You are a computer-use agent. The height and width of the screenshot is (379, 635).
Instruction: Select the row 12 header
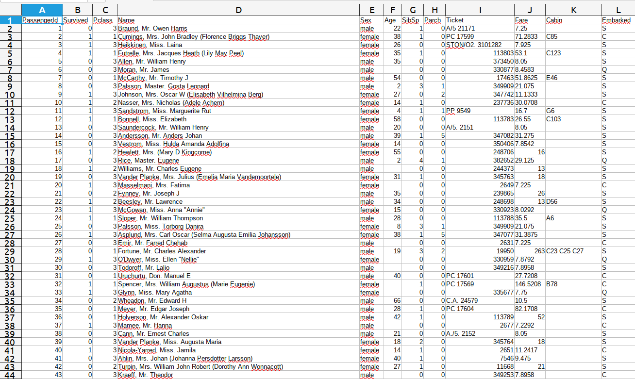[x=11, y=111]
